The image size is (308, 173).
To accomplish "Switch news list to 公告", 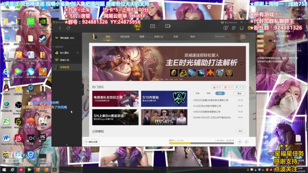I will [x=220, y=93].
